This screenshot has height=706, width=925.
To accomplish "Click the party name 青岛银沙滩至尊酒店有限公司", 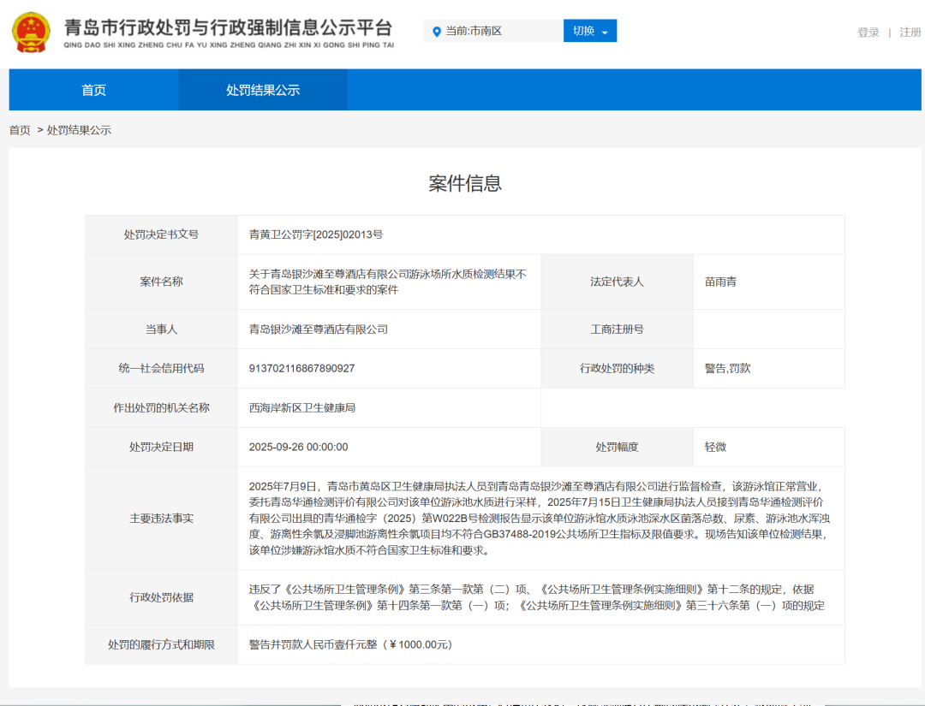I will (x=319, y=329).
